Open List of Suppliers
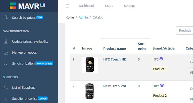 [x=23, y=88]
